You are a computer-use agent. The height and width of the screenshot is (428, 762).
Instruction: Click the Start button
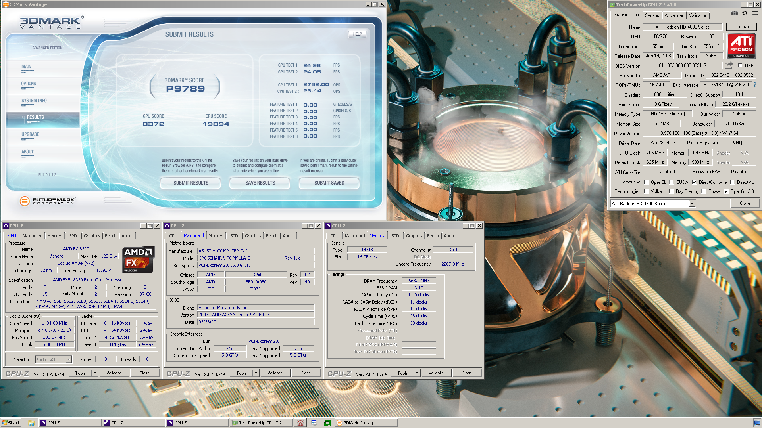(11, 423)
